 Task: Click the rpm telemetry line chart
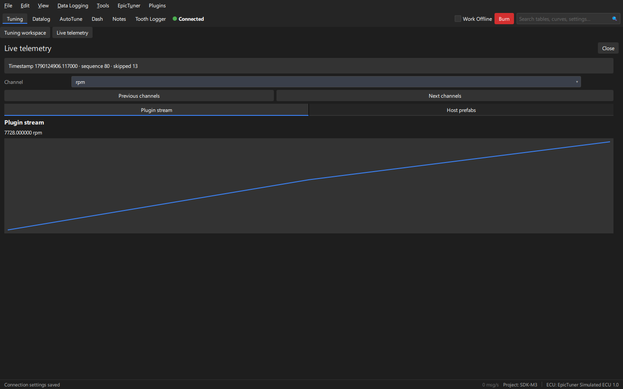(309, 186)
